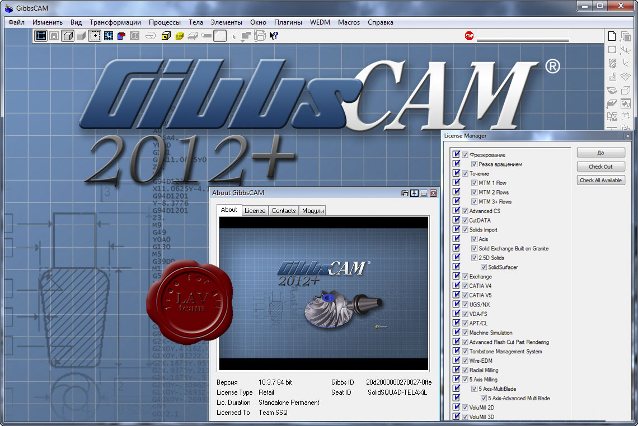
Task: Minimize the About GibbsCAM dialog
Action: 424,193
